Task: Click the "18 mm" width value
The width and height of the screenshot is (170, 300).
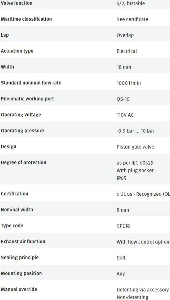Action: [x=124, y=67]
